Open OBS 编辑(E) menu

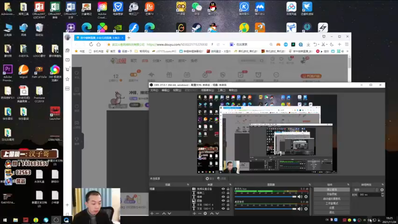166,90
